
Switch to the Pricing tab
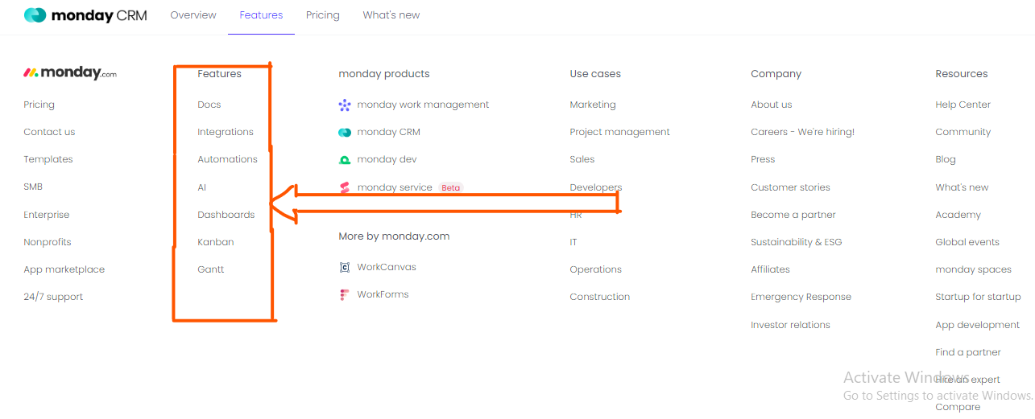[x=323, y=15]
